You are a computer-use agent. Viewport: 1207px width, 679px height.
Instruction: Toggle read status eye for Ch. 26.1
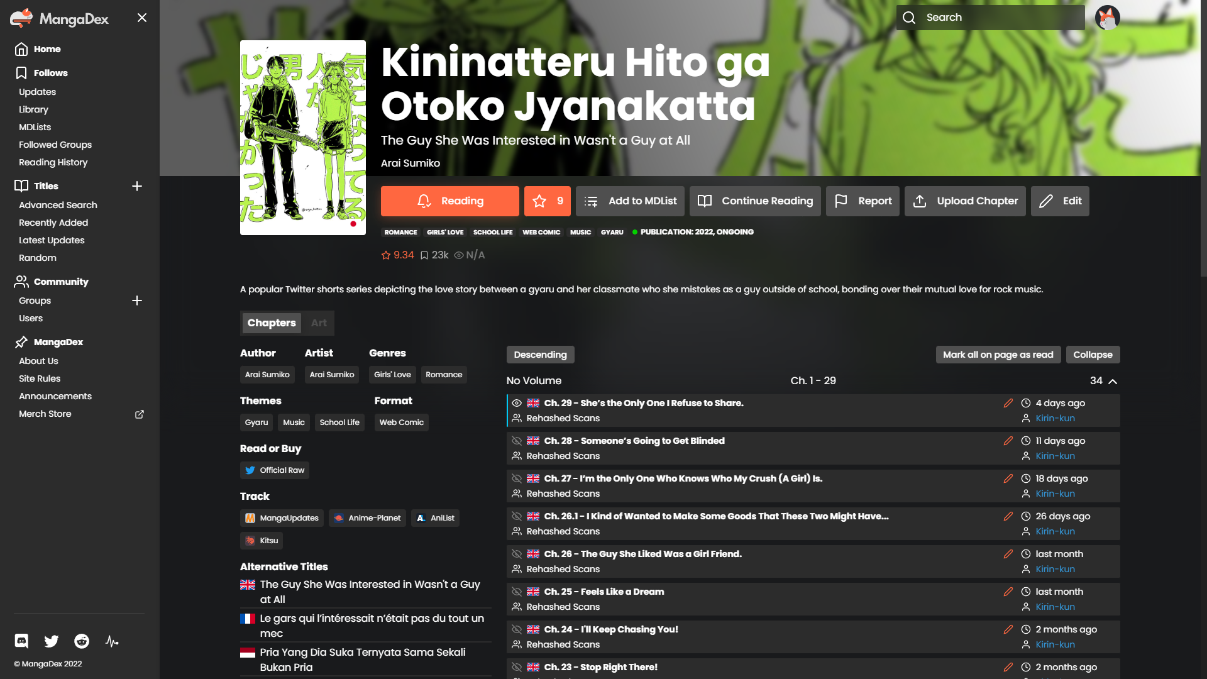pos(517,516)
